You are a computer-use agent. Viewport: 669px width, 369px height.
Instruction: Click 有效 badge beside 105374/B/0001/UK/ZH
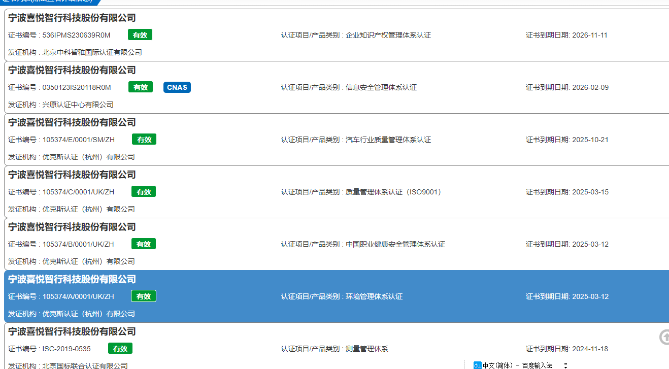[x=144, y=244]
